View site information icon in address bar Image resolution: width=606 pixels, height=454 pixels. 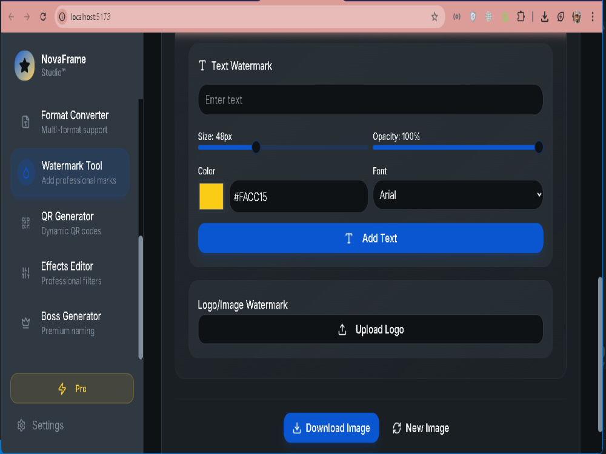coord(62,16)
